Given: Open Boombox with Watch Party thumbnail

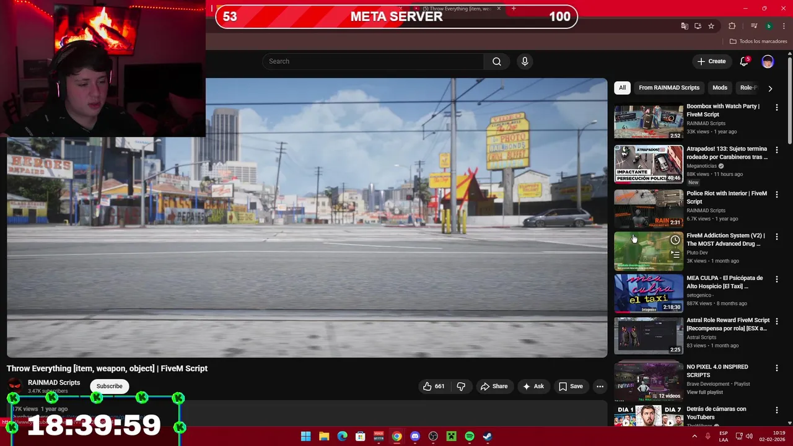Looking at the screenshot, I should click(x=649, y=121).
